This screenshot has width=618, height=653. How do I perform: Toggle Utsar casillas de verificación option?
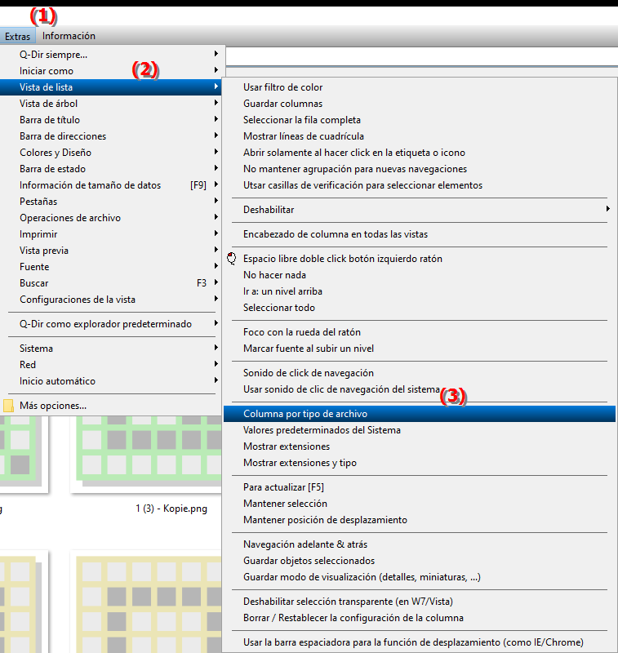point(420,185)
